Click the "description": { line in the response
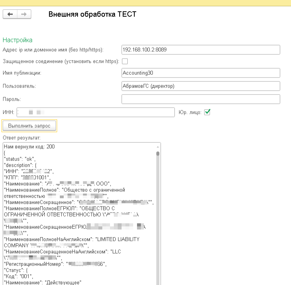 coord(20,165)
